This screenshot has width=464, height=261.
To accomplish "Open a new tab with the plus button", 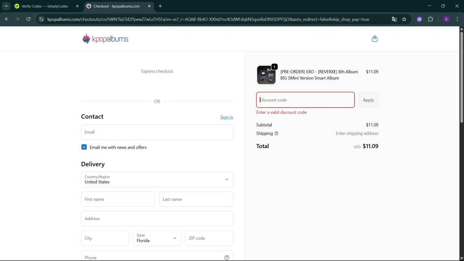I will point(160,6).
